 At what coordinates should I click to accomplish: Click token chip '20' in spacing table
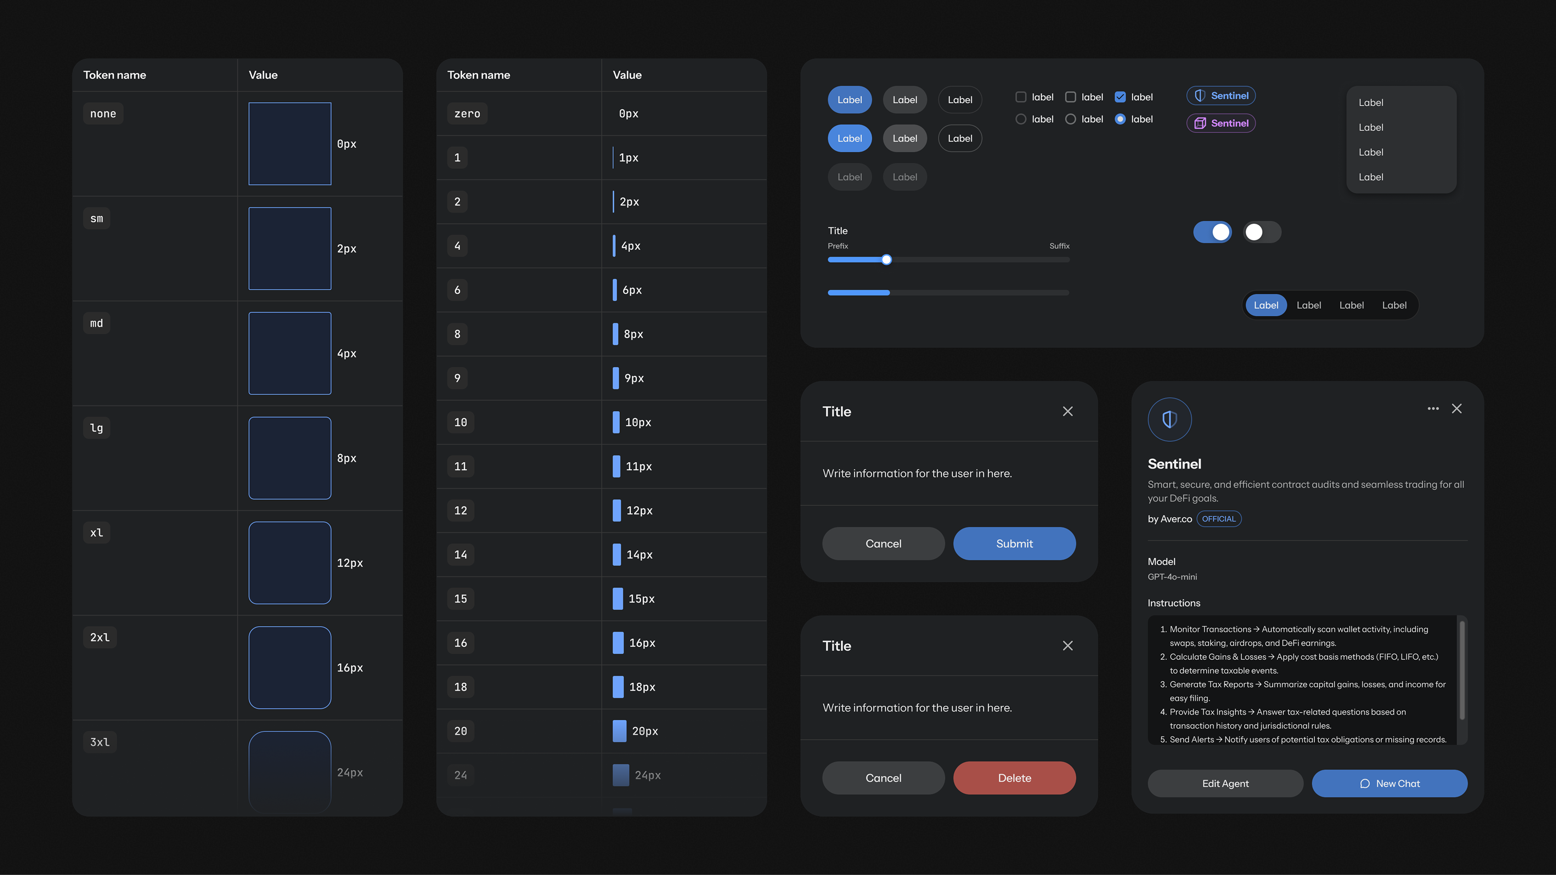(460, 731)
